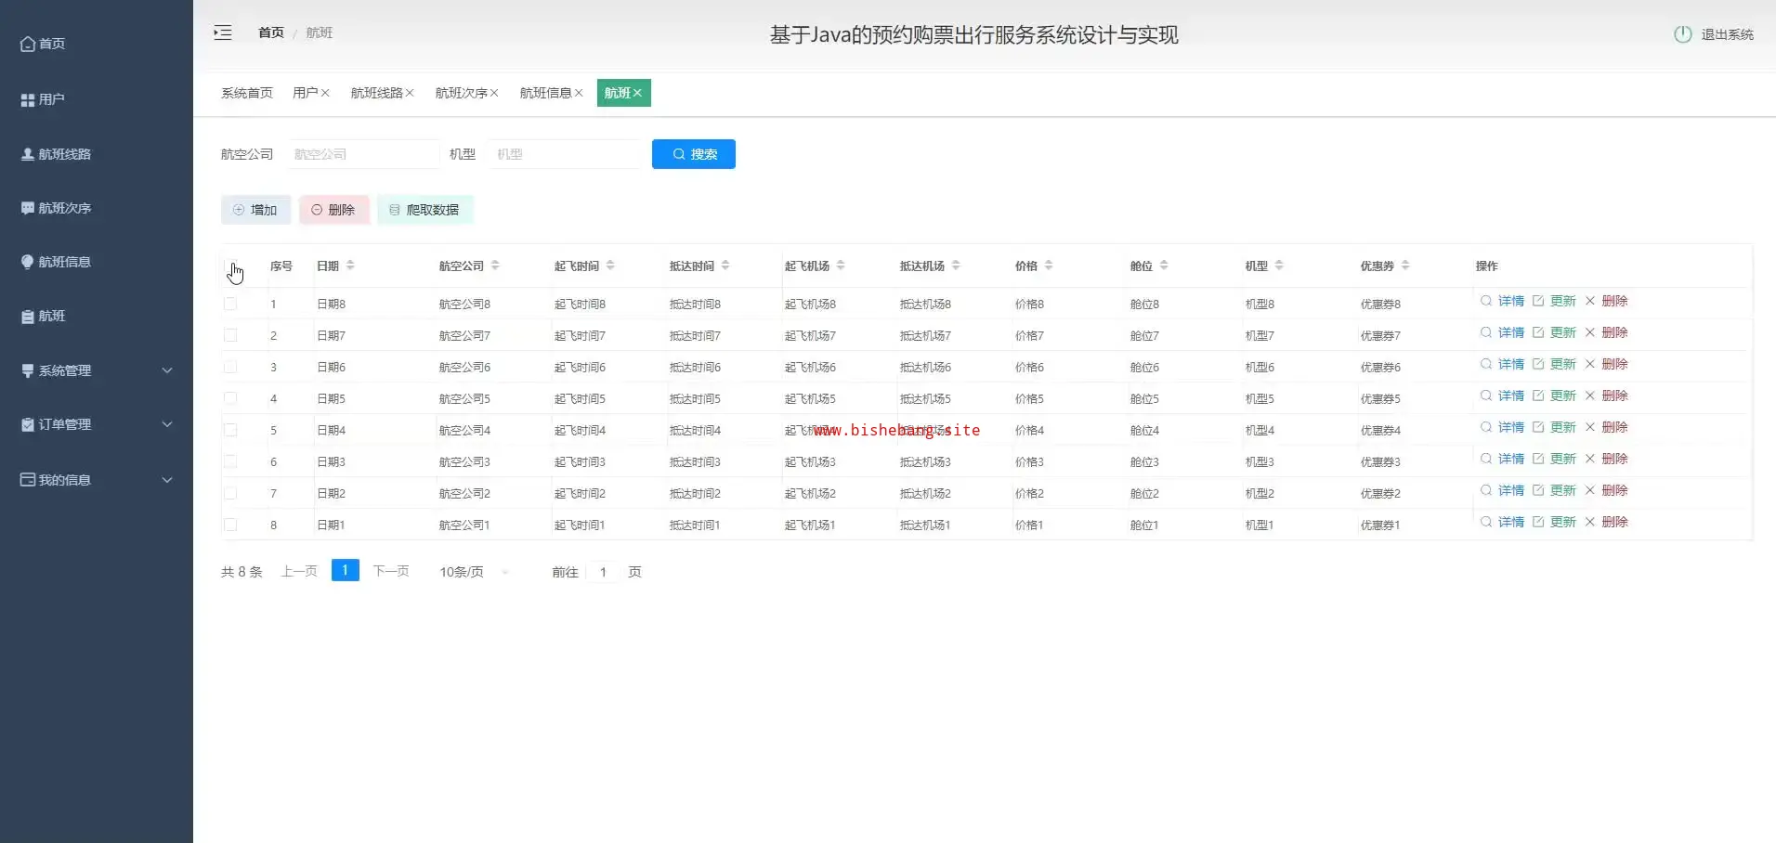
Task: Sort table by 价格 column arrows
Action: tap(1049, 266)
